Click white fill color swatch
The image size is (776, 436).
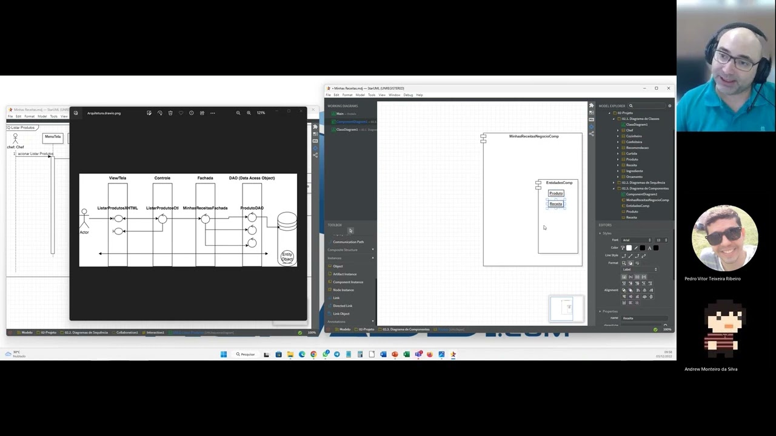click(629, 248)
